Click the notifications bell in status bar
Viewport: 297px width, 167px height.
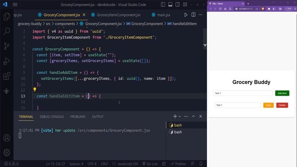click(201, 164)
